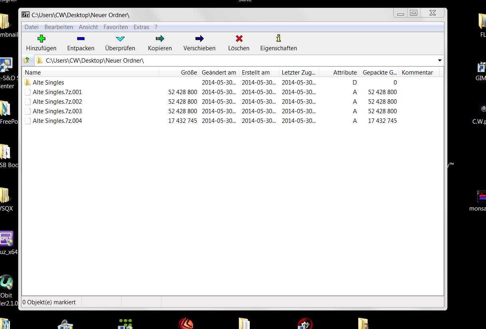
Task: Select file Alte Singles.7z.004
Action: coord(57,121)
